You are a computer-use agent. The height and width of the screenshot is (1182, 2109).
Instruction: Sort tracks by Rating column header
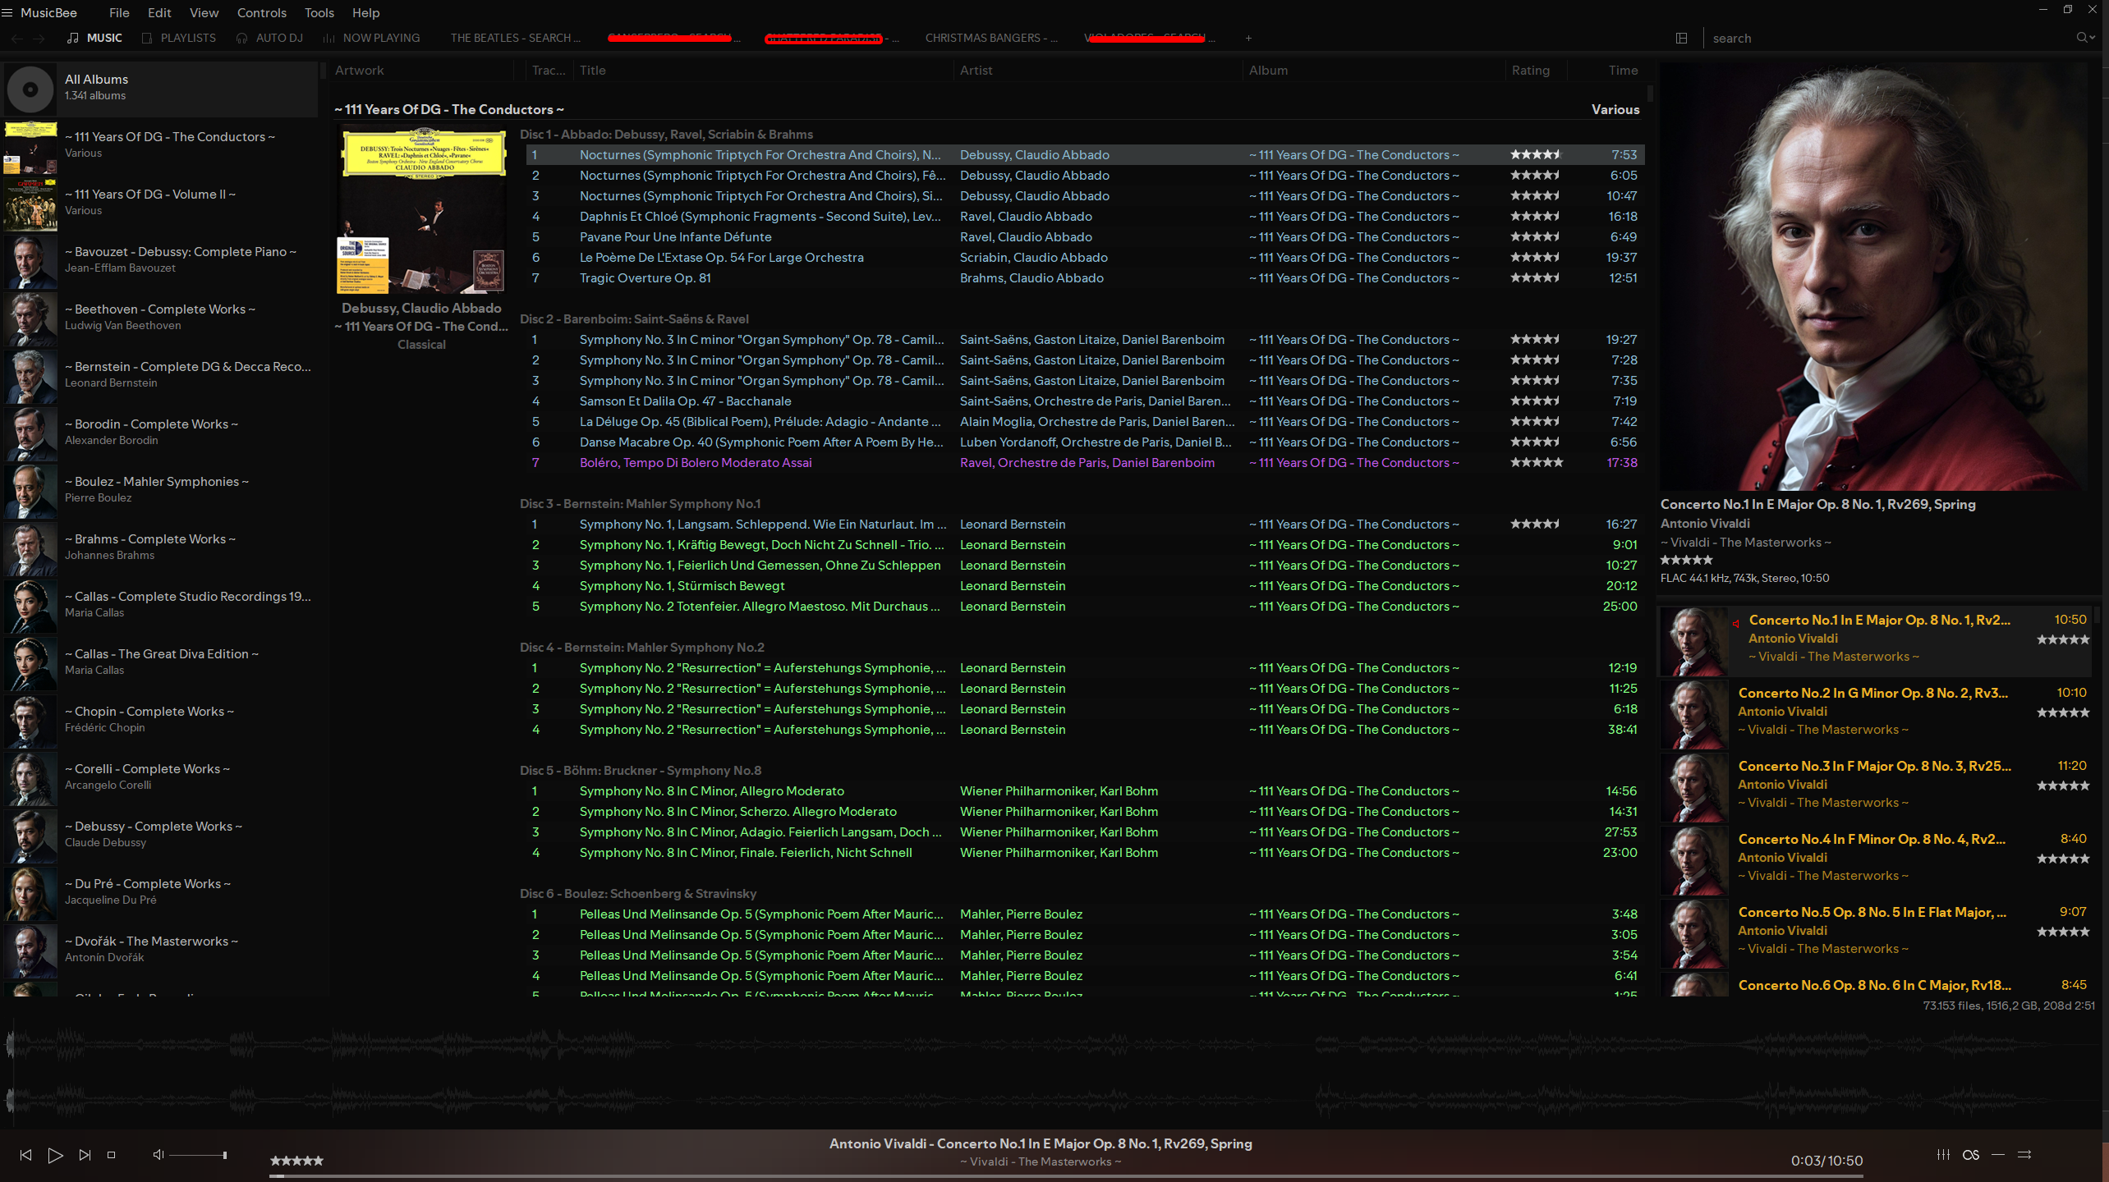click(1530, 71)
